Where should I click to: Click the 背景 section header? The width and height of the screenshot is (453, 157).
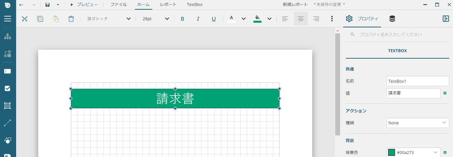click(350, 140)
